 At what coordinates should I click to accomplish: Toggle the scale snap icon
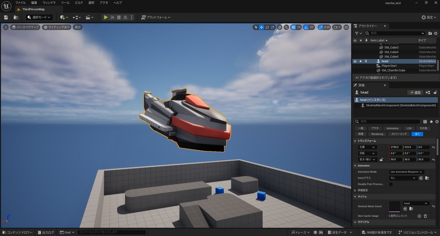click(x=320, y=27)
